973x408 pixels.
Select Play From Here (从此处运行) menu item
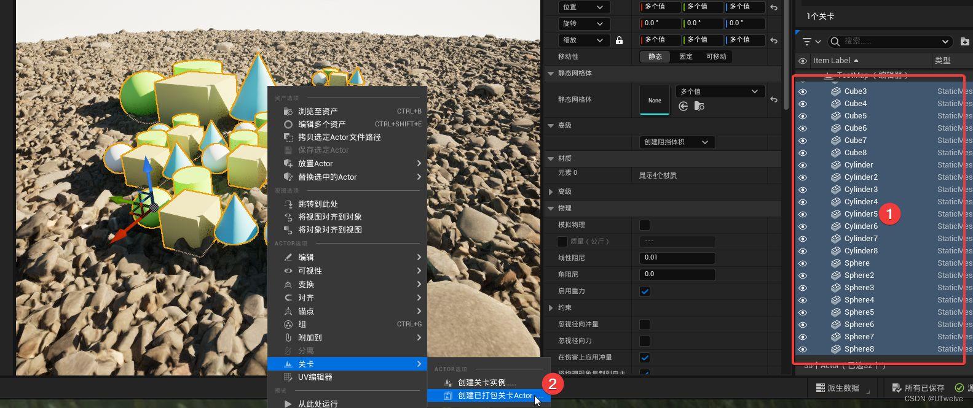coord(347,404)
